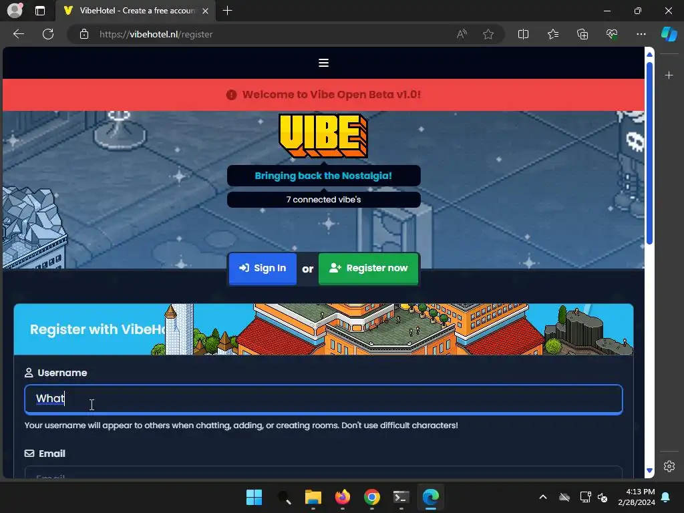Click the VIBE logo
The image size is (684, 513).
pyautogui.click(x=323, y=136)
